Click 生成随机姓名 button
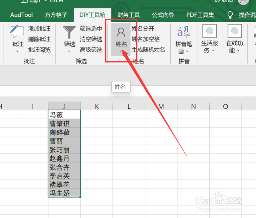 pyautogui.click(x=148, y=49)
